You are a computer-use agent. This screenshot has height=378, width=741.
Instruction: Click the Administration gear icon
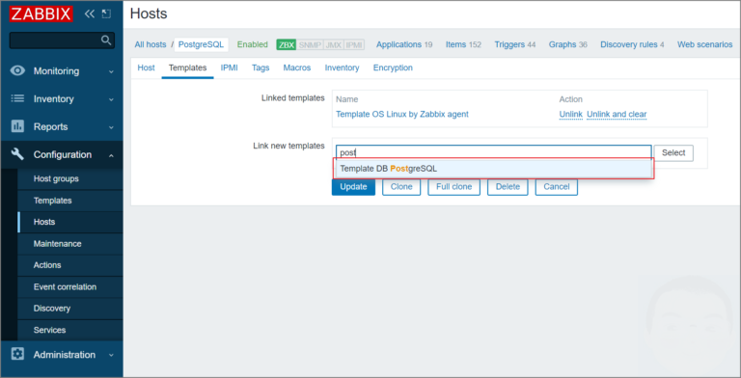pos(18,355)
